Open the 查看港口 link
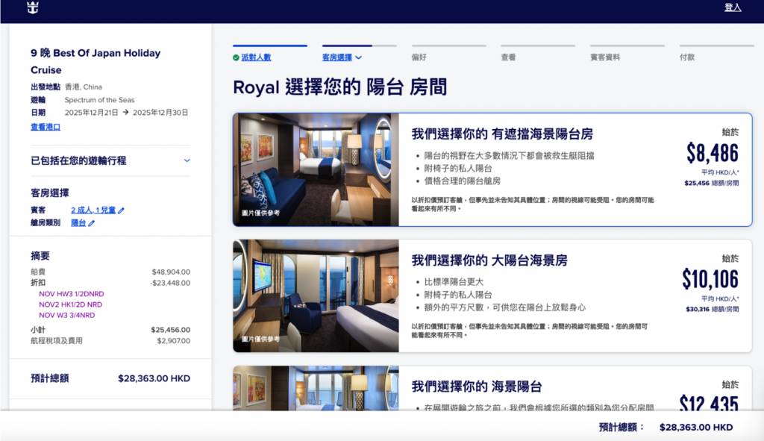This screenshot has width=764, height=441. coord(46,127)
